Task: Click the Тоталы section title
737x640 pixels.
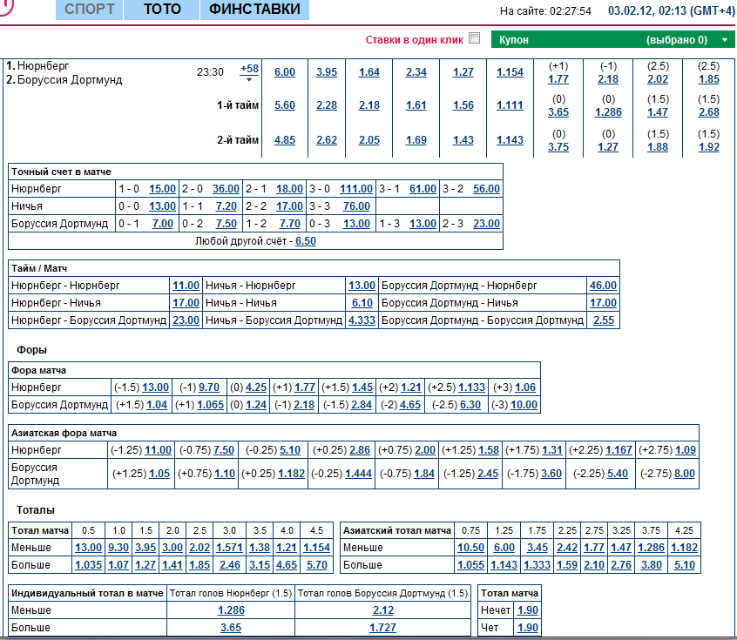Action: [36, 510]
